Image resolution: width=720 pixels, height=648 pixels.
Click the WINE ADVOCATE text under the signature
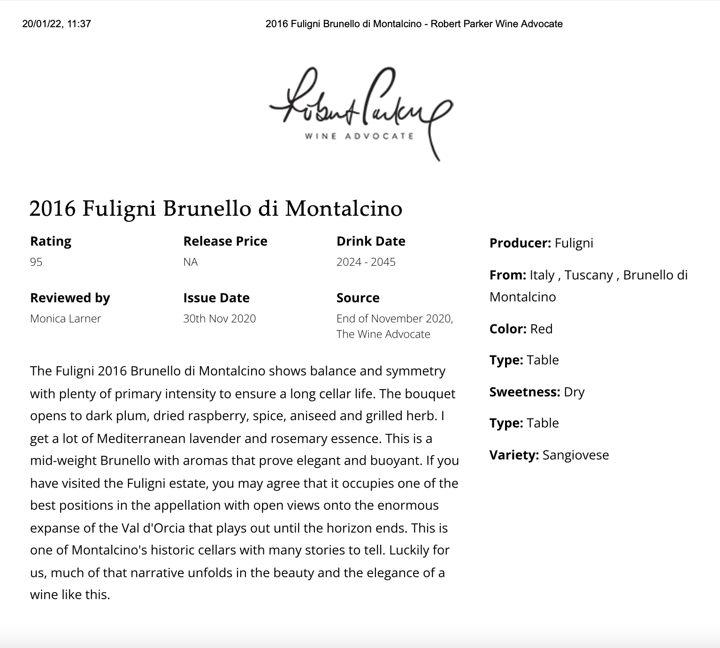360,136
